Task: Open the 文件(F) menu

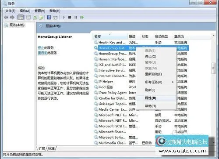Action: coord(10,11)
